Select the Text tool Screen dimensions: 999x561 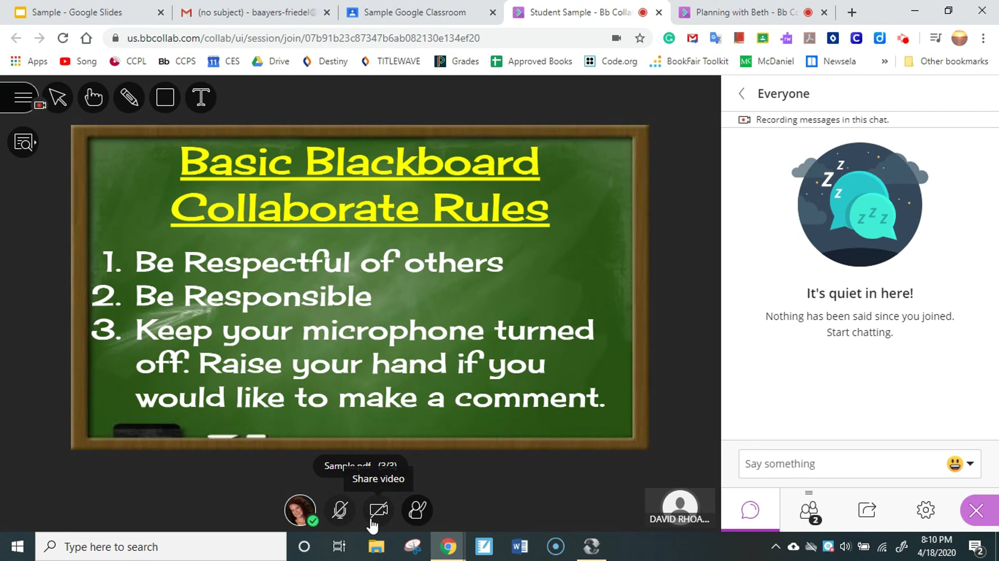click(201, 97)
